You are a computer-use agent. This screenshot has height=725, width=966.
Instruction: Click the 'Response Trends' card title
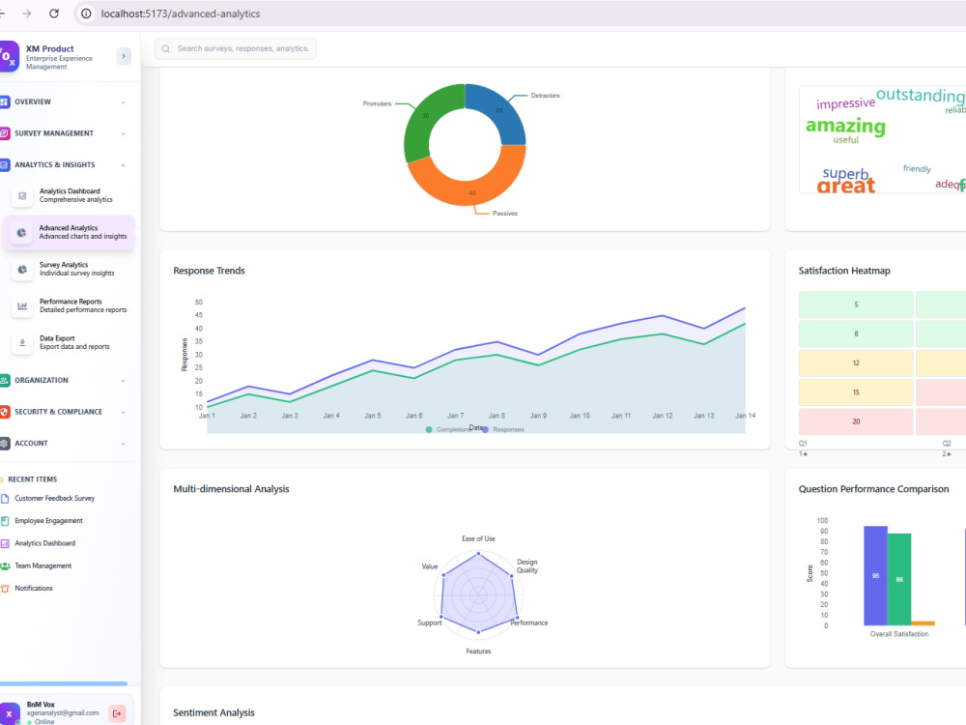[x=209, y=271]
